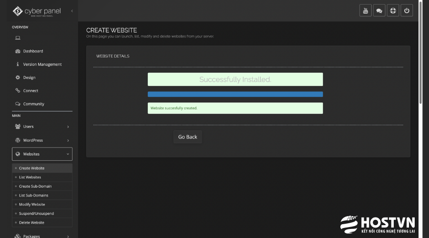429x238 pixels.
Task: Click the Connect link icon
Action: tap(18, 90)
